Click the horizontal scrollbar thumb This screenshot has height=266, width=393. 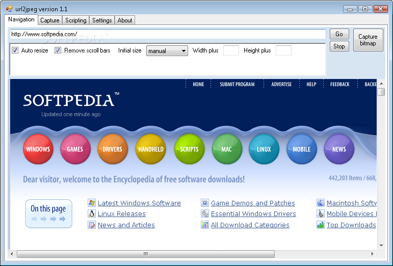(x=146, y=254)
